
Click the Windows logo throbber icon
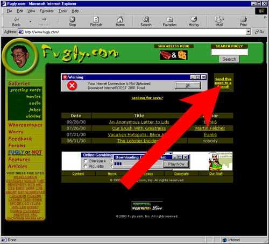pyautogui.click(x=261, y=11)
